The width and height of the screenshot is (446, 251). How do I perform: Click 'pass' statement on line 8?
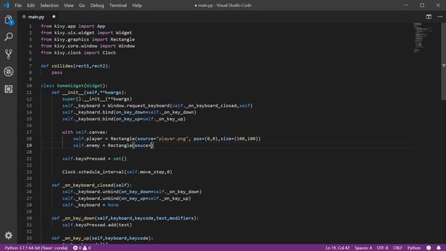point(57,73)
